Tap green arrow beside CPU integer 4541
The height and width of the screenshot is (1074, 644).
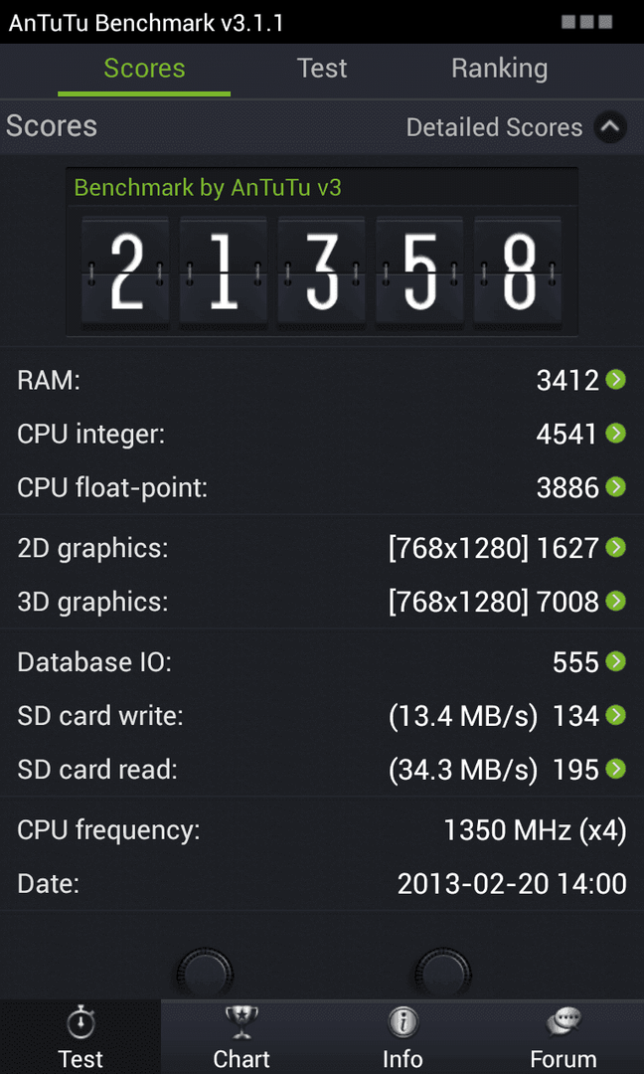click(616, 433)
